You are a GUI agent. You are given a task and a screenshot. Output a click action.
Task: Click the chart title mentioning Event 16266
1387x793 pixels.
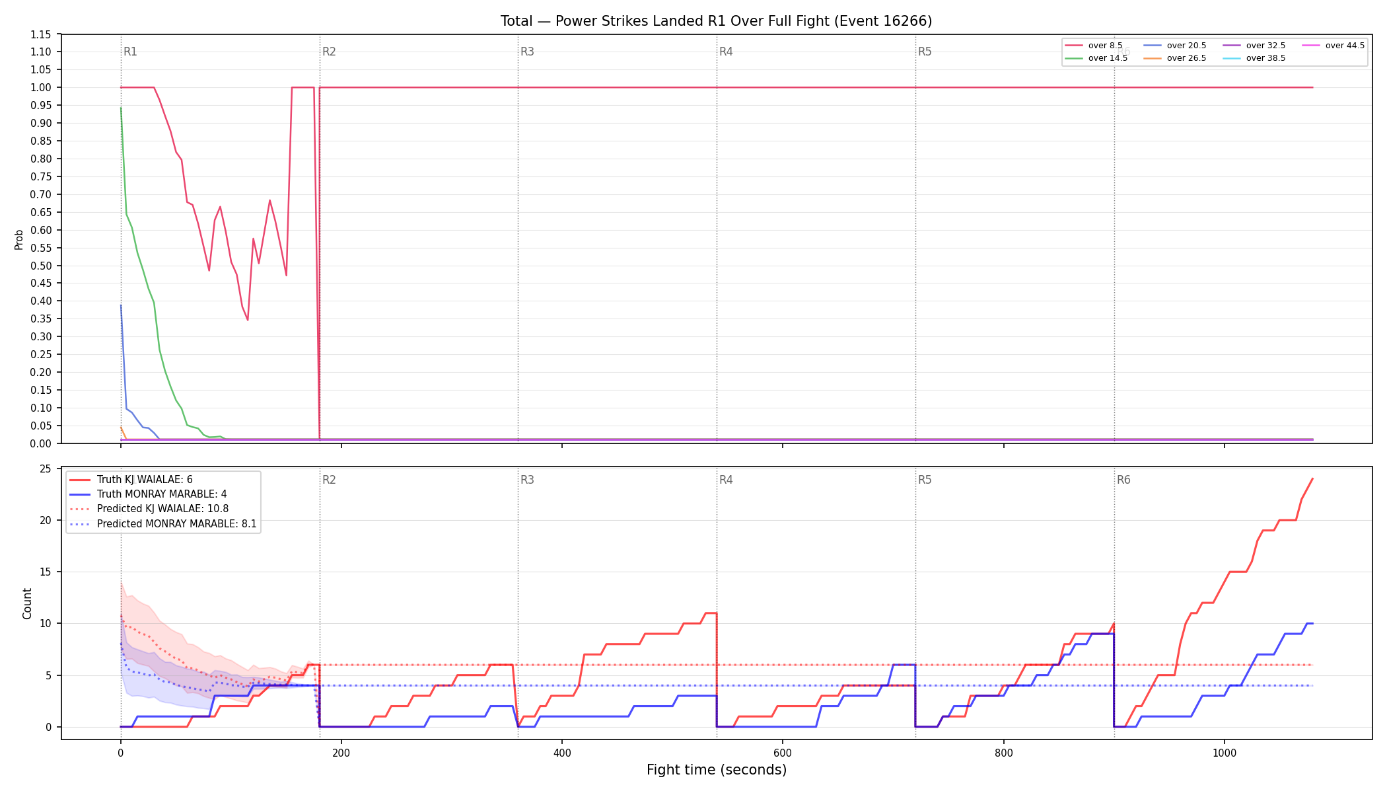coord(716,21)
